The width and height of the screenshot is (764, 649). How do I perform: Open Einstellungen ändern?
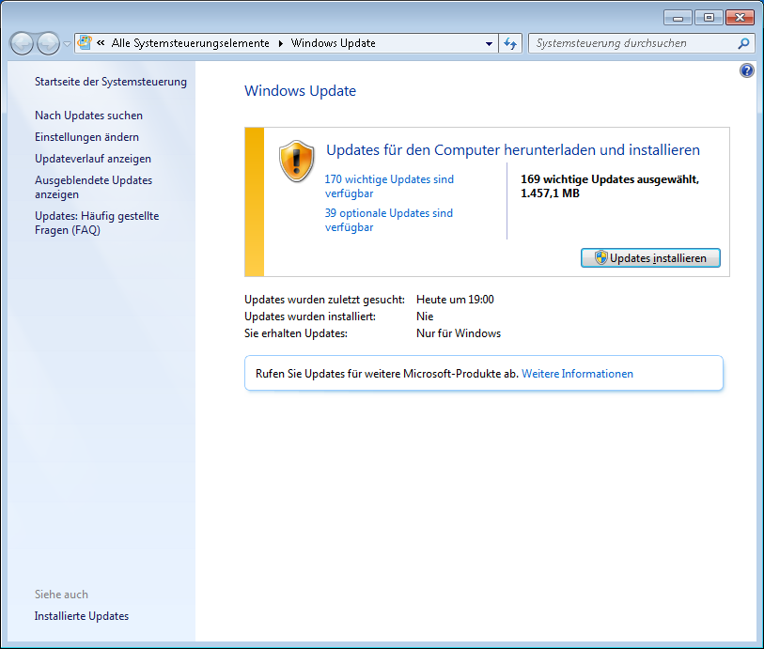[86, 137]
